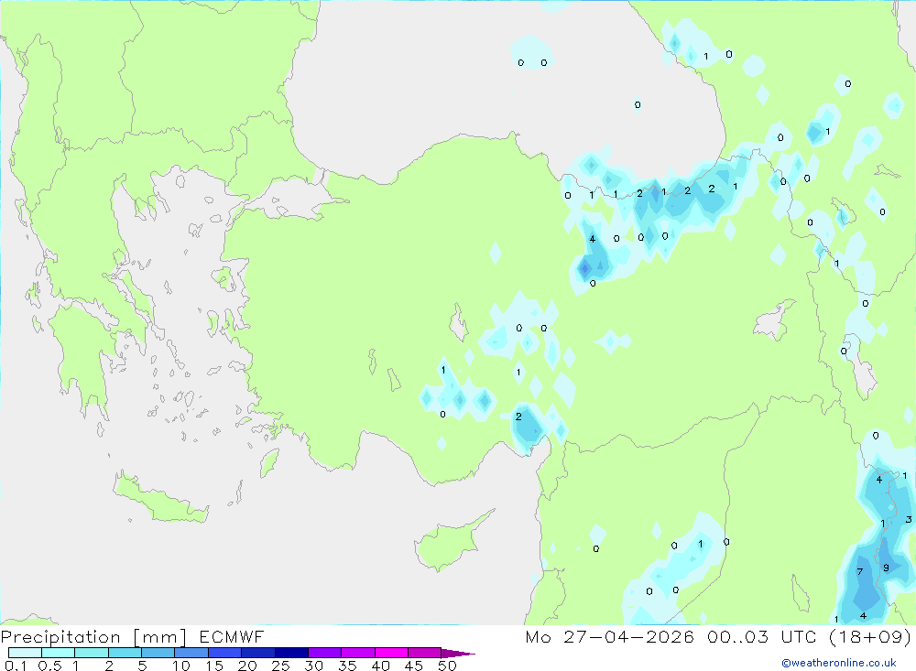The height and width of the screenshot is (671, 916).
Task: Click the 20–25 mm legend color swatch
Action: point(258,653)
